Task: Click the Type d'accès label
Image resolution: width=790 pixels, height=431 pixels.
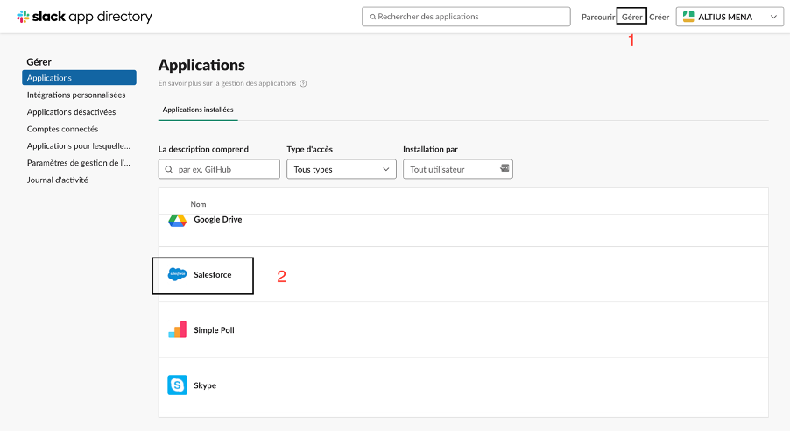Action: (310, 149)
